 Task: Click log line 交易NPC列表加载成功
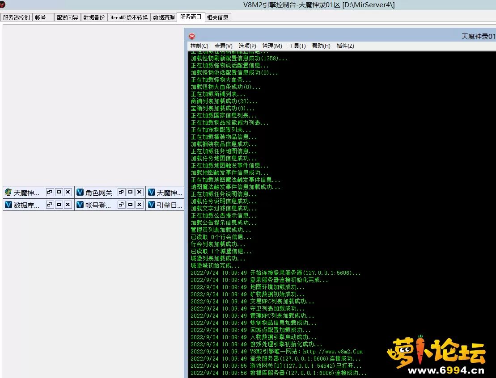click(x=252, y=302)
